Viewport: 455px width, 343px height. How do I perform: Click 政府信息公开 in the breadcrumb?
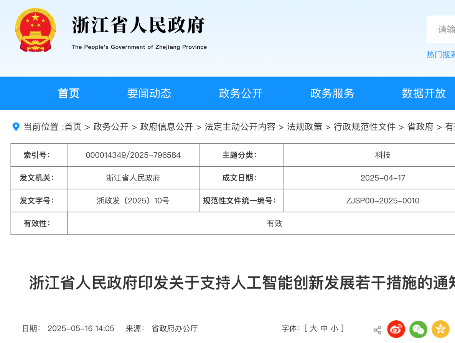point(167,127)
